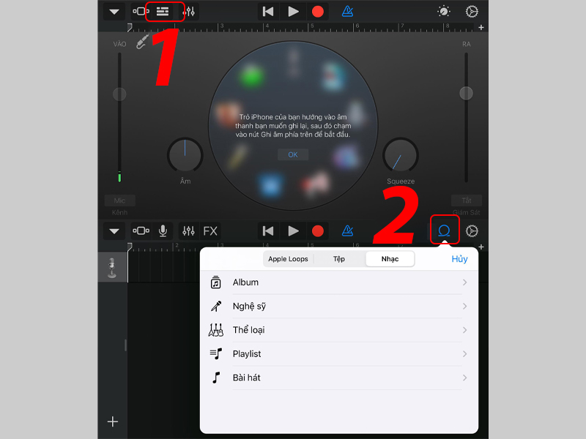Click the songs music note icon
The height and width of the screenshot is (439, 586).
pyautogui.click(x=216, y=378)
